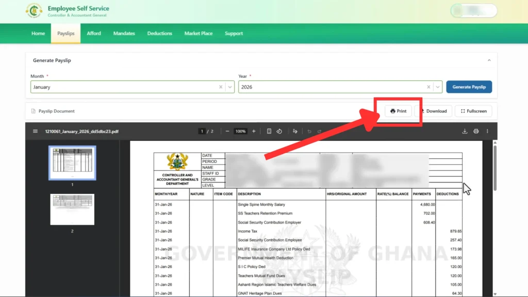Open the PDF viewer sidebar menu icon
The width and height of the screenshot is (528, 297).
click(x=36, y=131)
